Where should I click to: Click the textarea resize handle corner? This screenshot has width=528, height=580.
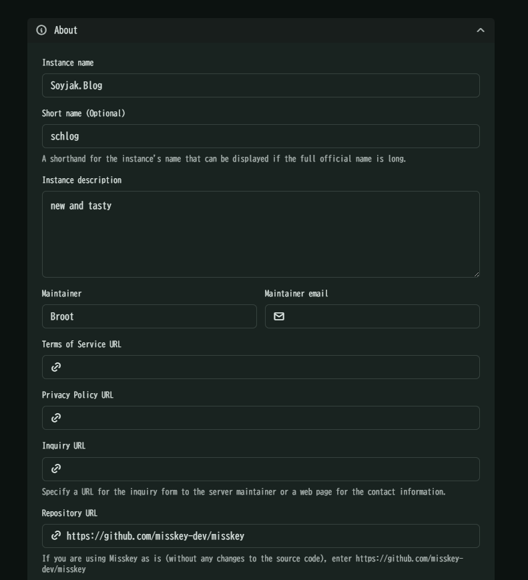pyautogui.click(x=477, y=274)
